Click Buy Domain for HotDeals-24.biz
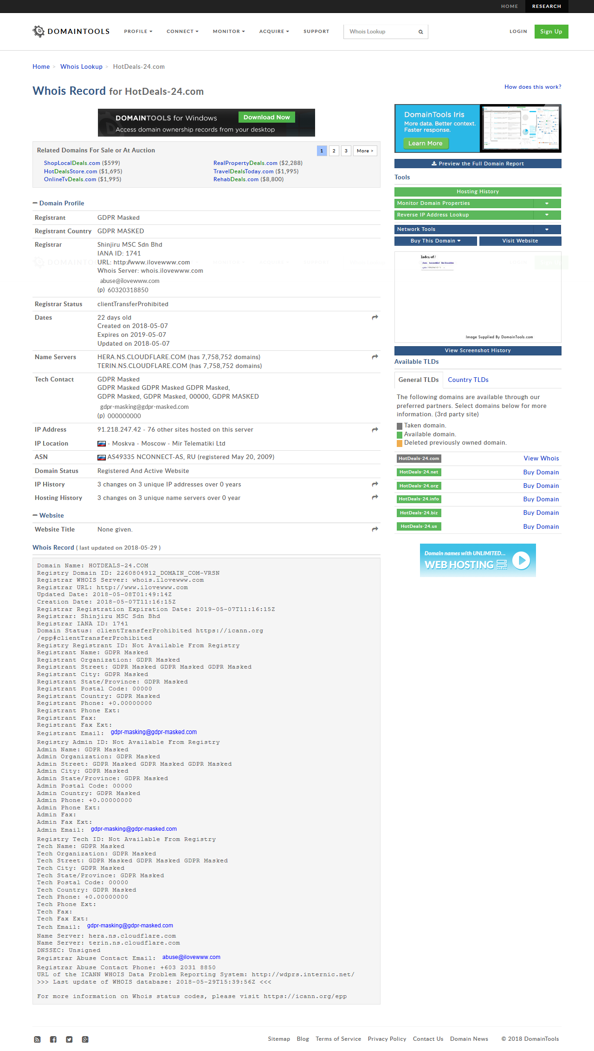594x1051 pixels. pos(541,512)
